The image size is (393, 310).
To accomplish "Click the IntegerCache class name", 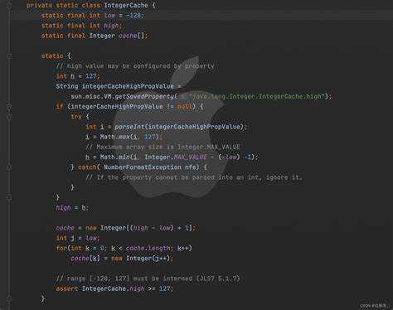I will pos(126,6).
